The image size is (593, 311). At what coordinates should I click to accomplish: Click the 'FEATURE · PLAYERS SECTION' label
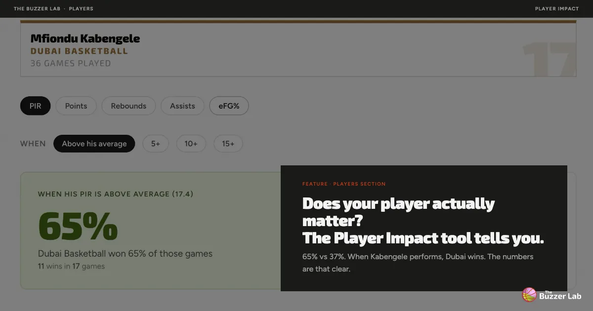click(344, 184)
